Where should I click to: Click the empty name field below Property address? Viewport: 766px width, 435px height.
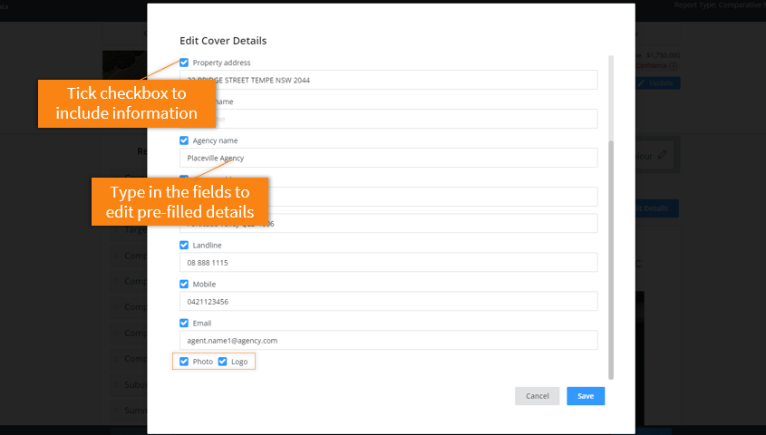pos(388,119)
